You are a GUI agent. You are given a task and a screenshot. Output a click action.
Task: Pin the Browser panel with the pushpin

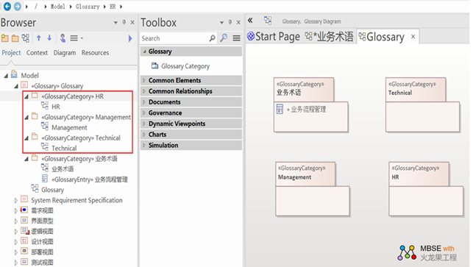click(124, 22)
